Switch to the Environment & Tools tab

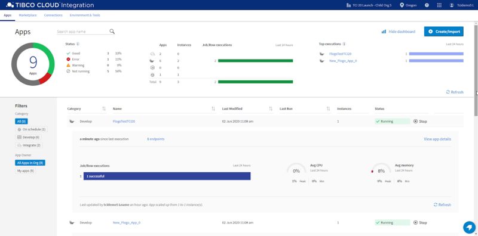click(x=85, y=15)
